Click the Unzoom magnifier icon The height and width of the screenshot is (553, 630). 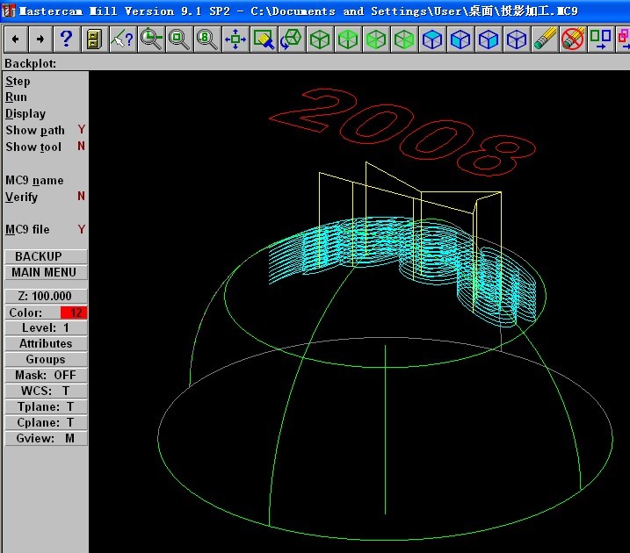(178, 39)
